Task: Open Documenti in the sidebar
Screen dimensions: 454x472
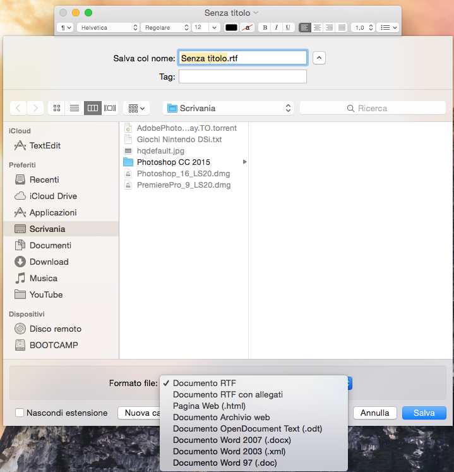Action: 61,245
